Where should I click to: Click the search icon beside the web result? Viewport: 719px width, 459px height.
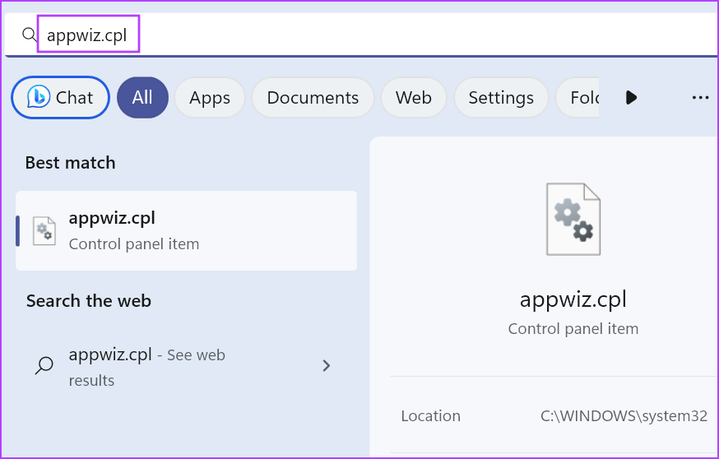44,366
